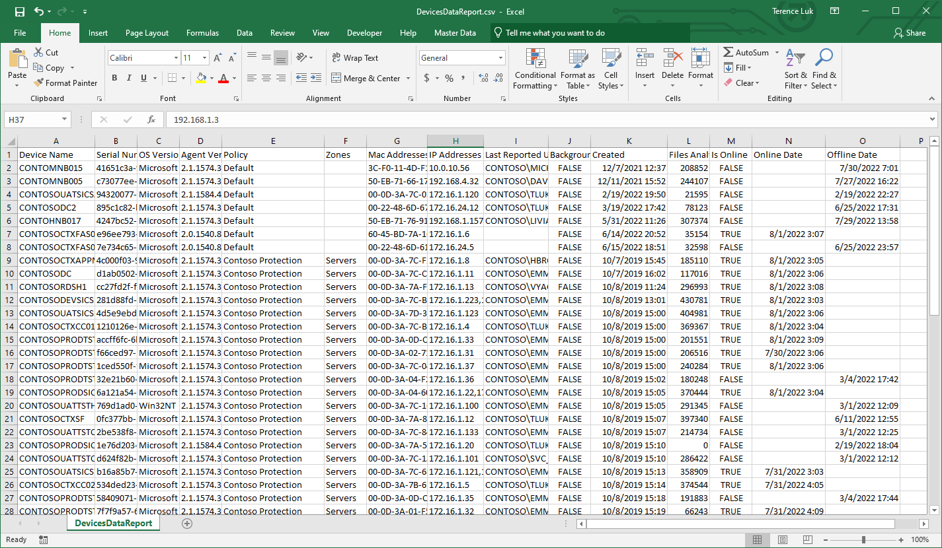
Task: Click Merge & Center
Action: click(366, 78)
